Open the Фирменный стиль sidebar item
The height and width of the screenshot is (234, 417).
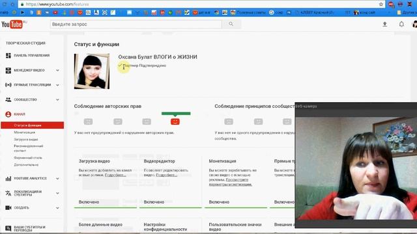(28, 157)
